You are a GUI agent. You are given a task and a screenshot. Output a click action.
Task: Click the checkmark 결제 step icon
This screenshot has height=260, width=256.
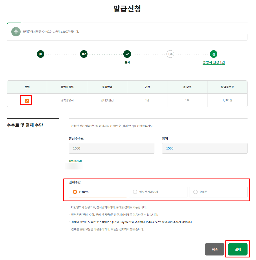click(127, 54)
